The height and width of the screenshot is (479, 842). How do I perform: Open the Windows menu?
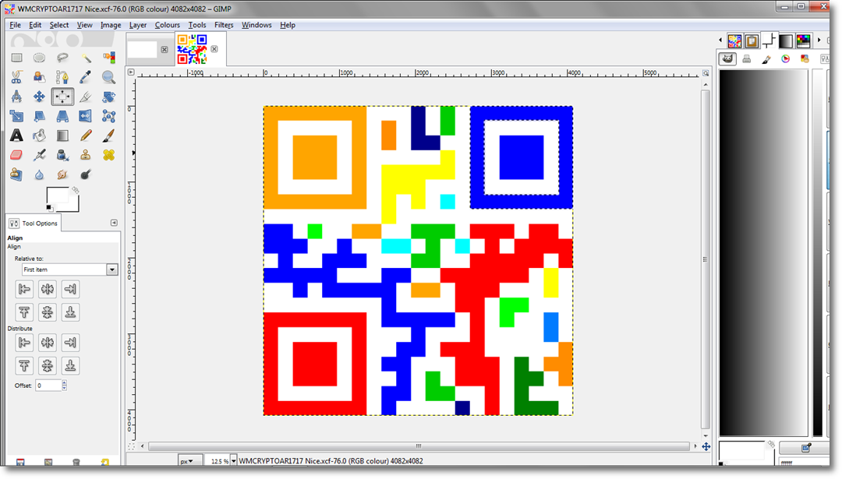coord(256,25)
